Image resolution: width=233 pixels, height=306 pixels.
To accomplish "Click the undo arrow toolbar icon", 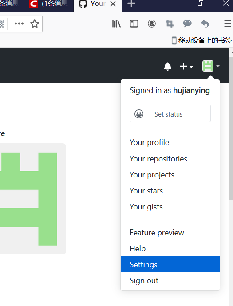I will pyautogui.click(x=205, y=24).
